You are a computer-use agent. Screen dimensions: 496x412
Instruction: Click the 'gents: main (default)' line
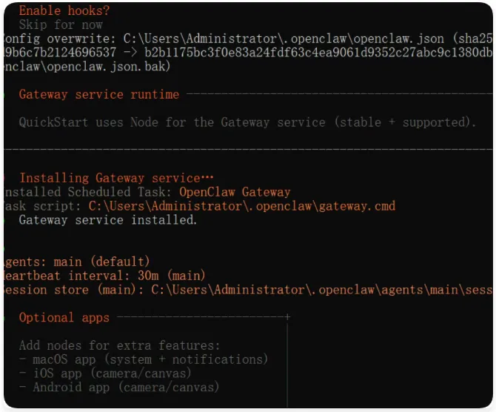[77, 262]
